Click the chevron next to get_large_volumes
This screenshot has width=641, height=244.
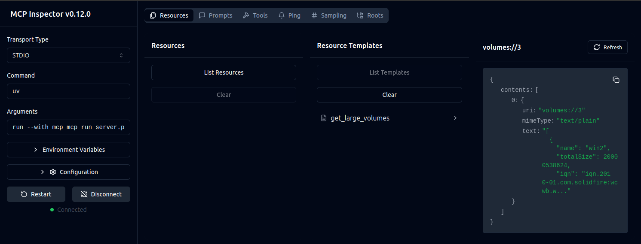tap(455, 118)
